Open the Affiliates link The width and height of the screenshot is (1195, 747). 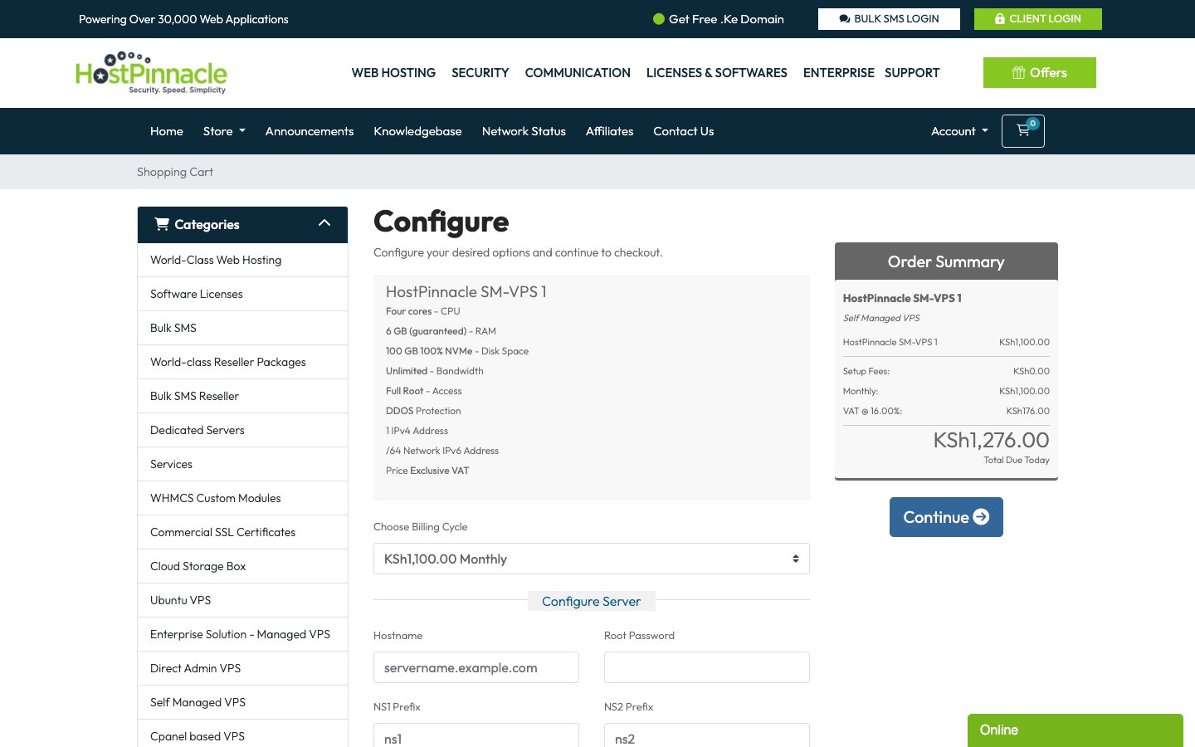click(x=609, y=131)
